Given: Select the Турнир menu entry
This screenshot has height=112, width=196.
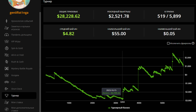Looking at the screenshot, I should click(x=19, y=96).
